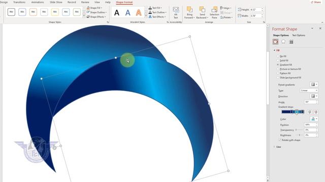Click Send Backward icon
Viewport: 325px width, 182px height.
[202, 10]
